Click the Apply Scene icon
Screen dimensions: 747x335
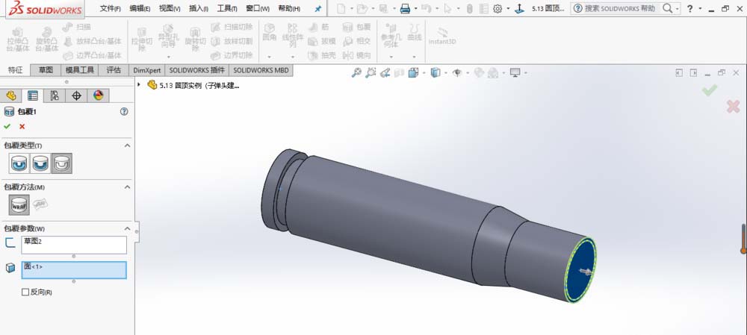493,73
